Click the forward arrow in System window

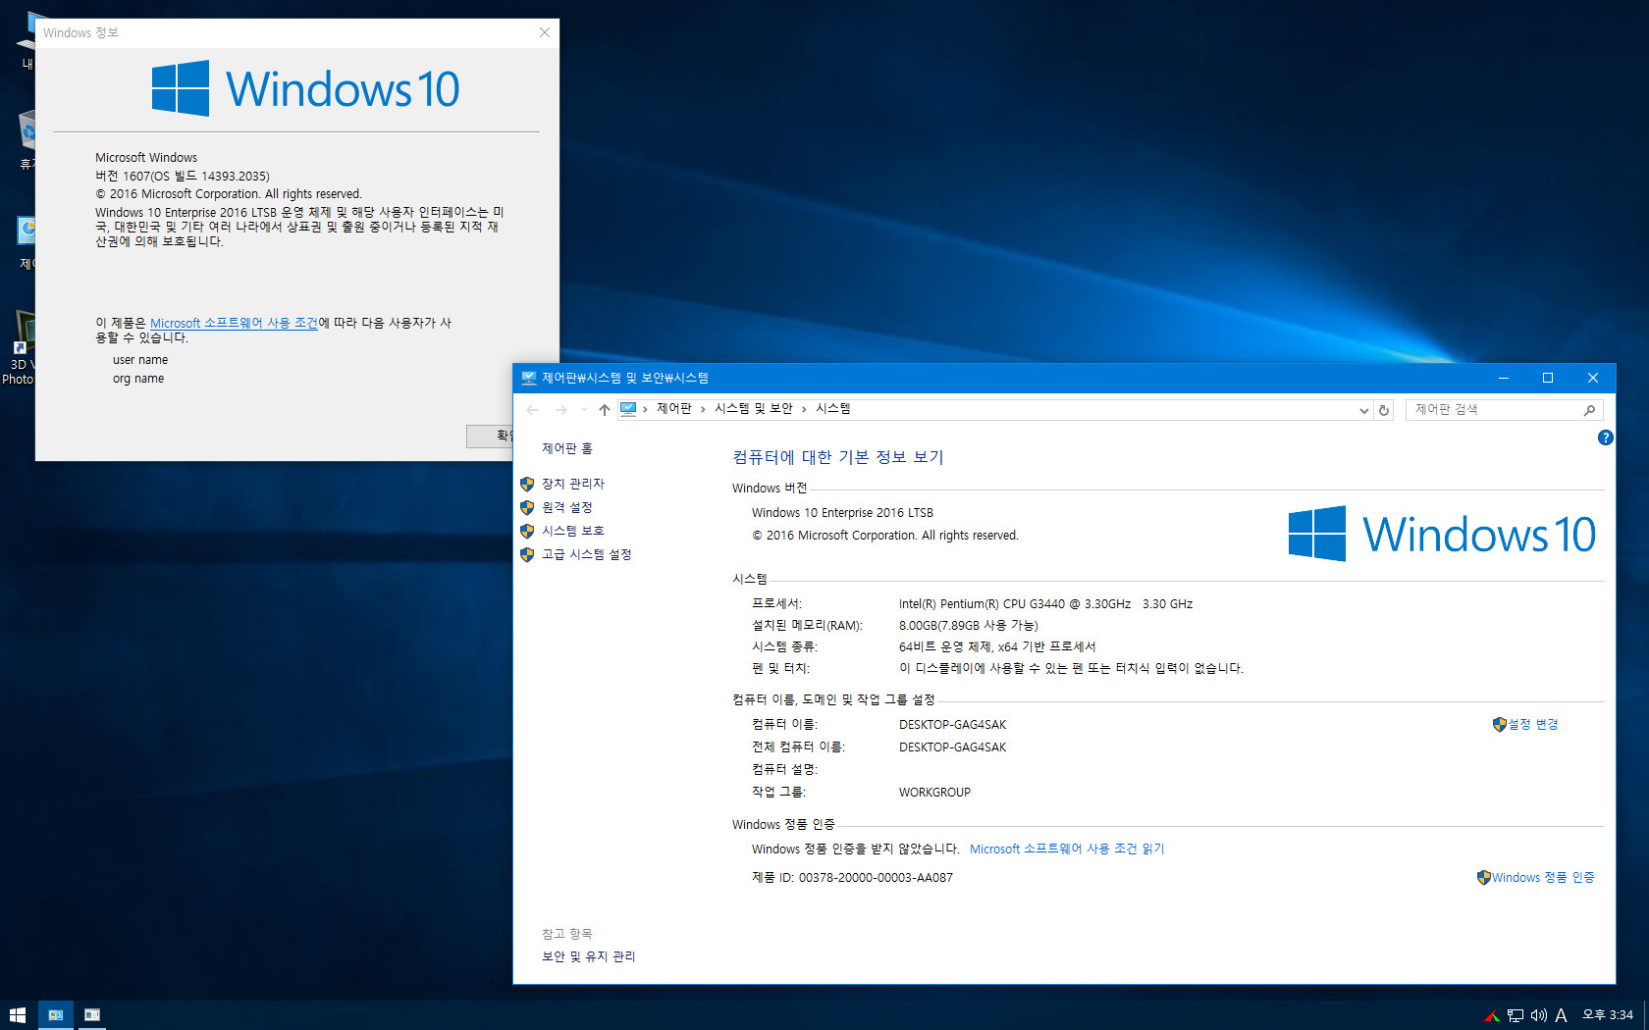click(560, 410)
